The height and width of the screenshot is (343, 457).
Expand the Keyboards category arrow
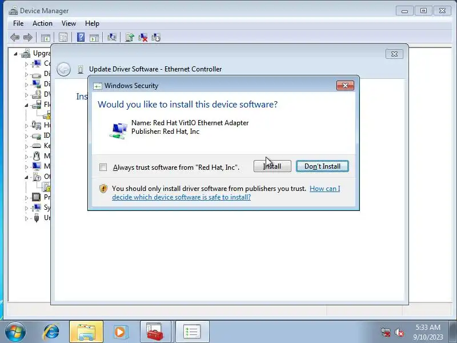click(x=26, y=146)
